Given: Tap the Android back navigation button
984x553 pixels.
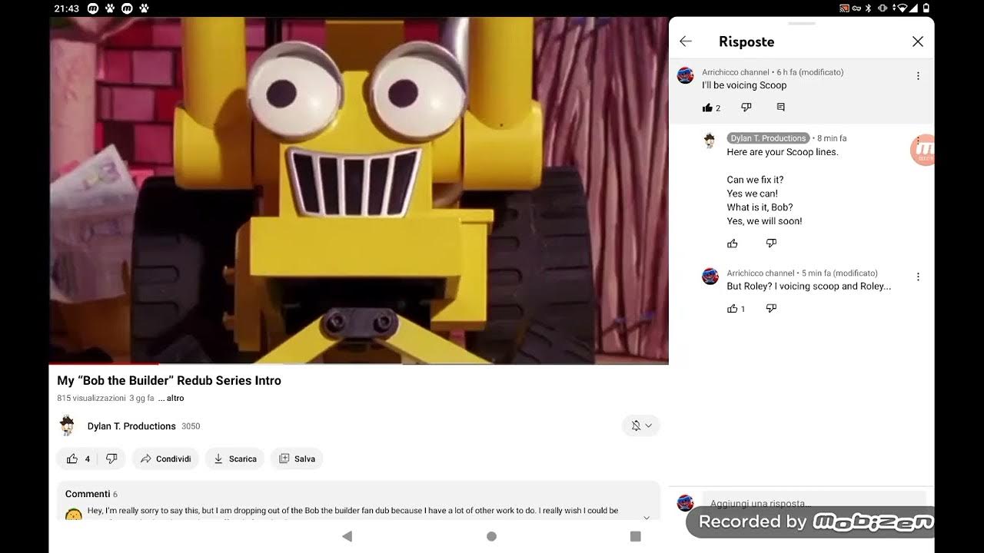Looking at the screenshot, I should [x=347, y=536].
